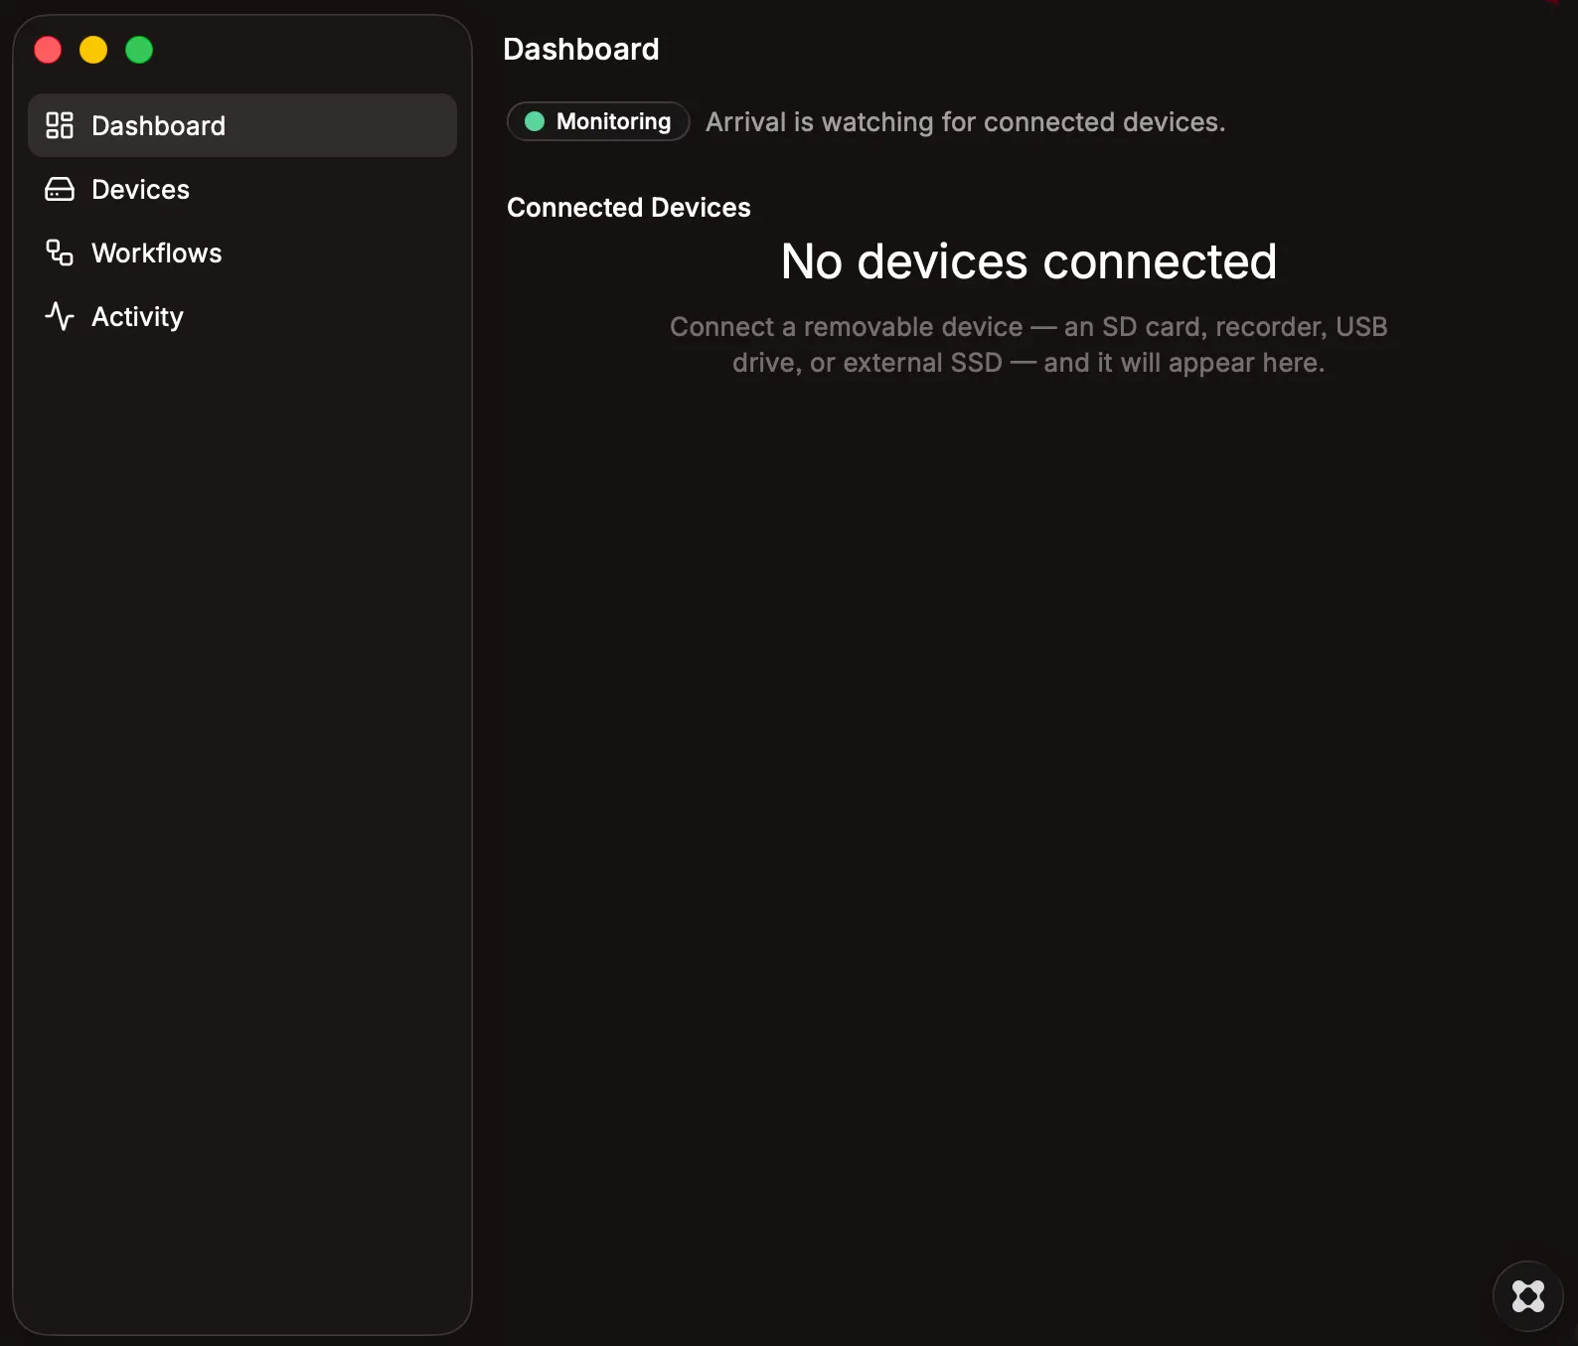Click the Dashboard page title
Image resolution: width=1578 pixels, height=1346 pixels.
pos(581,49)
